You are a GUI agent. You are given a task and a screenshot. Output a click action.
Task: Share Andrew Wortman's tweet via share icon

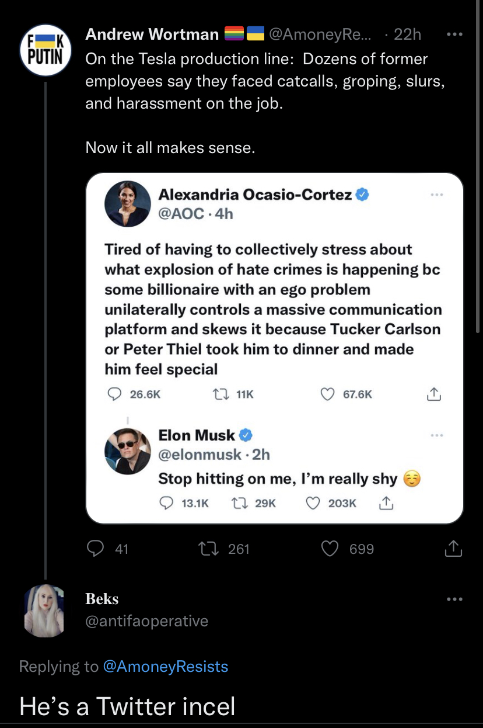pyautogui.click(x=453, y=549)
